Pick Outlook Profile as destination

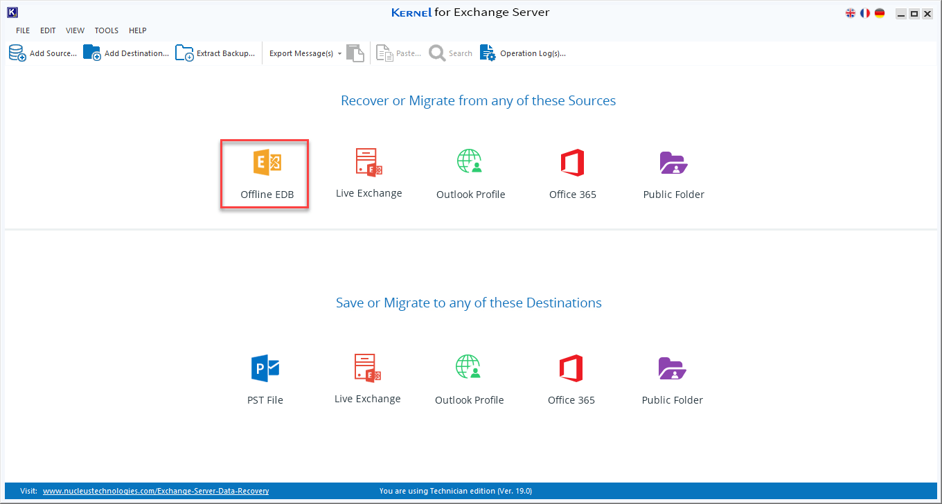(x=469, y=380)
